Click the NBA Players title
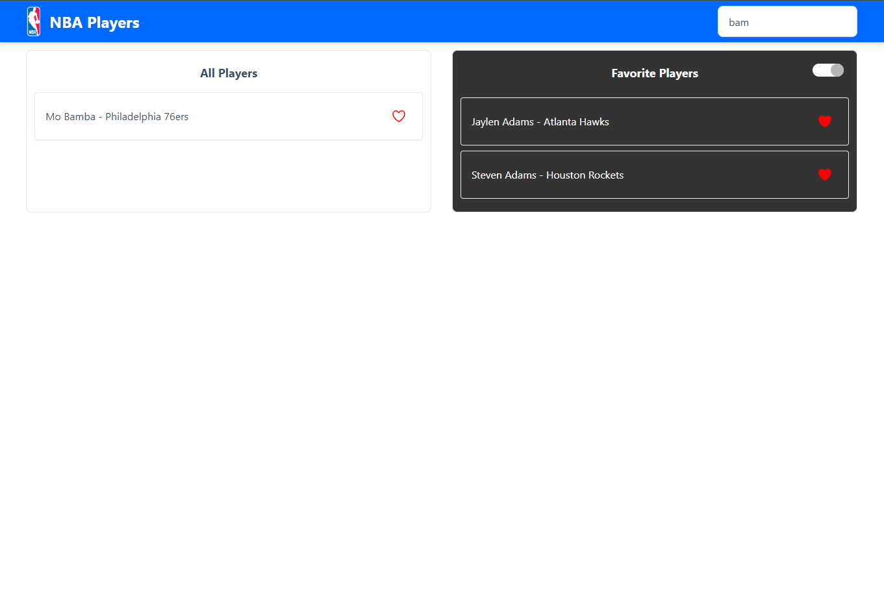This screenshot has width=884, height=591. point(95,23)
